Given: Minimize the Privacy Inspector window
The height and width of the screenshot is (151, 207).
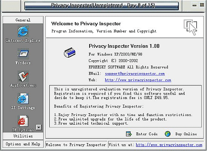Looking at the screenshot, I should (x=194, y=5).
